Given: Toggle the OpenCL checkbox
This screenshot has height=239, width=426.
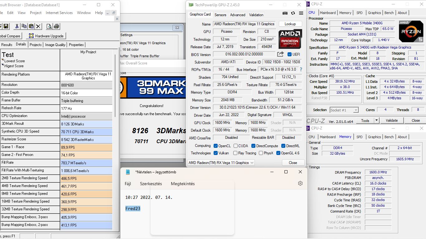Looking at the screenshot, I should click(x=215, y=146).
